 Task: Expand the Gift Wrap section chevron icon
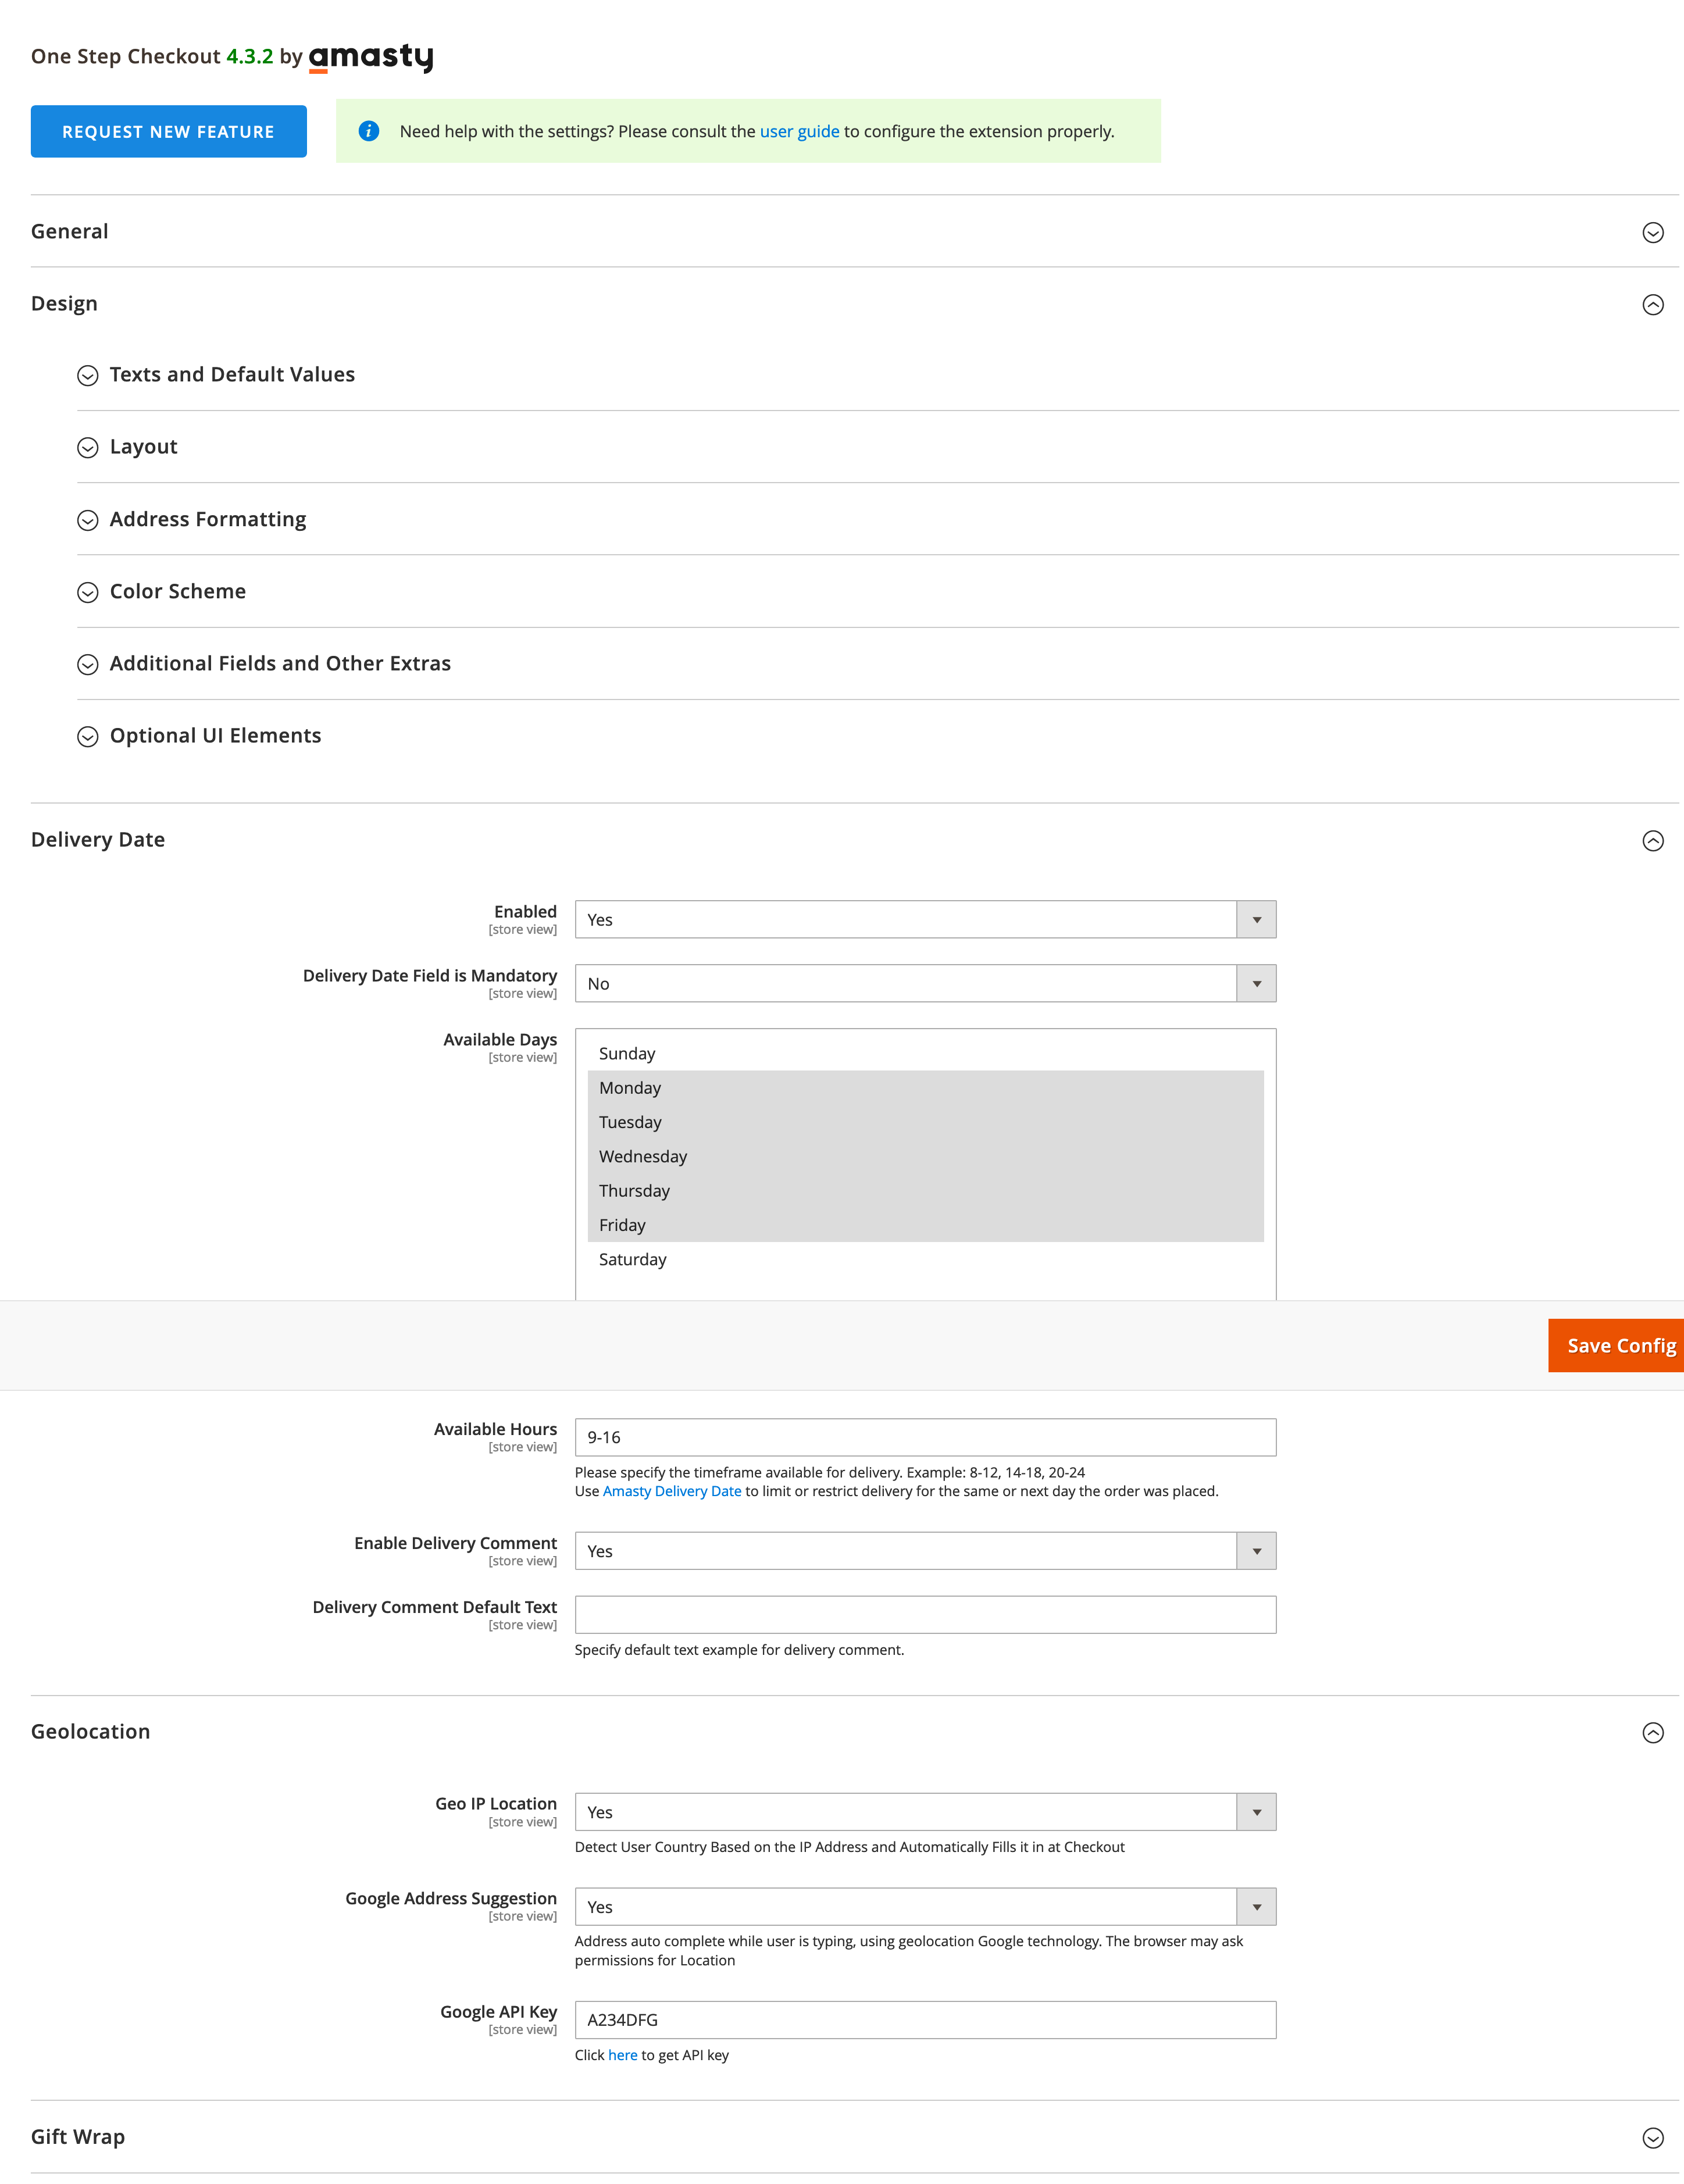click(1652, 2137)
